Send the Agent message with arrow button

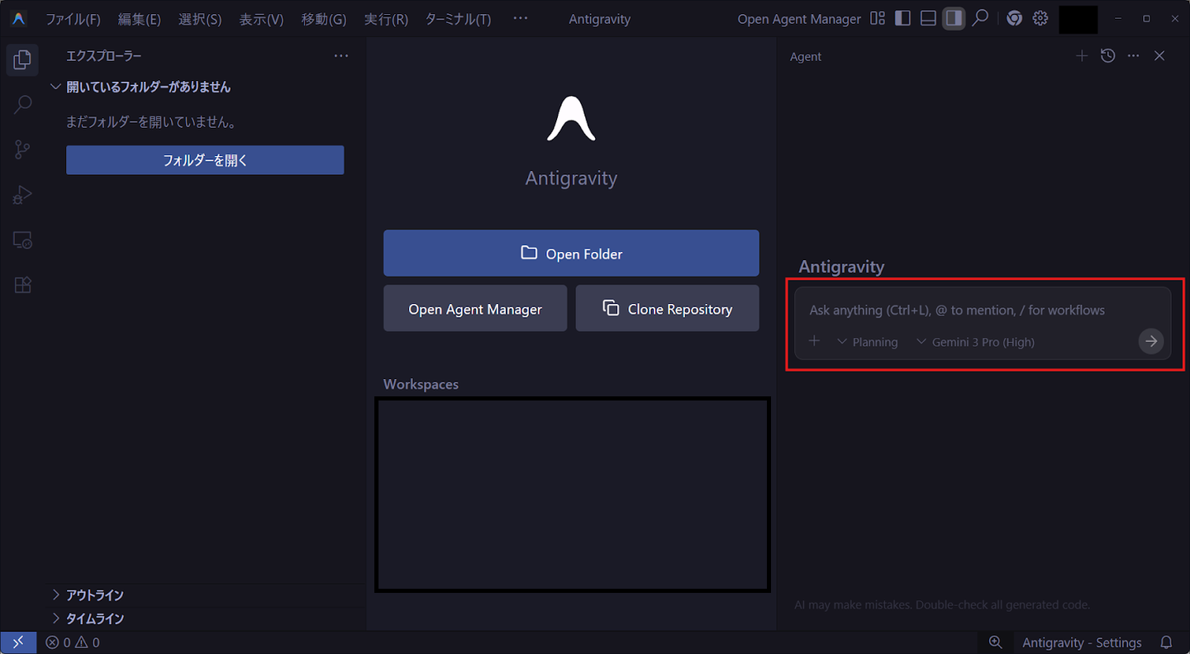(1151, 341)
